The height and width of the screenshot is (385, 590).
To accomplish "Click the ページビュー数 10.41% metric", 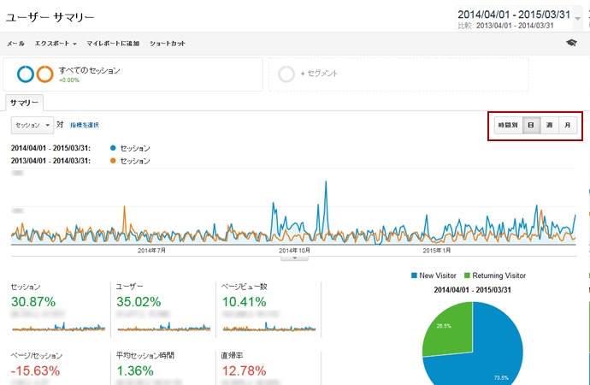I will click(244, 301).
